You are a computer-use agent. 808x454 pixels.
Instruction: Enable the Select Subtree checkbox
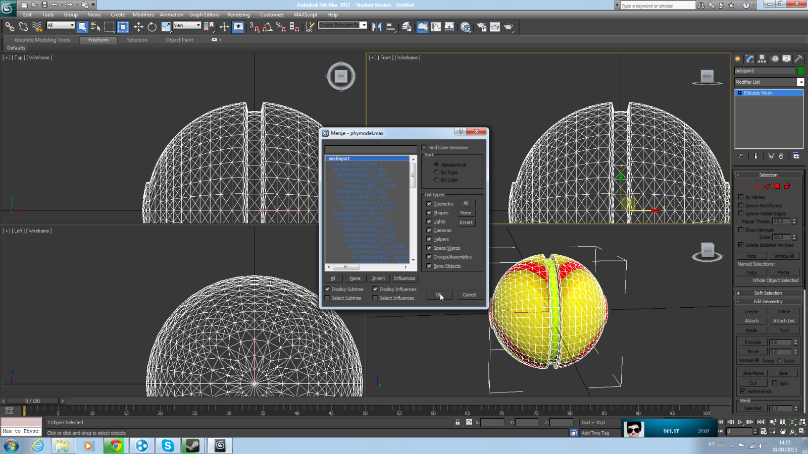point(327,298)
